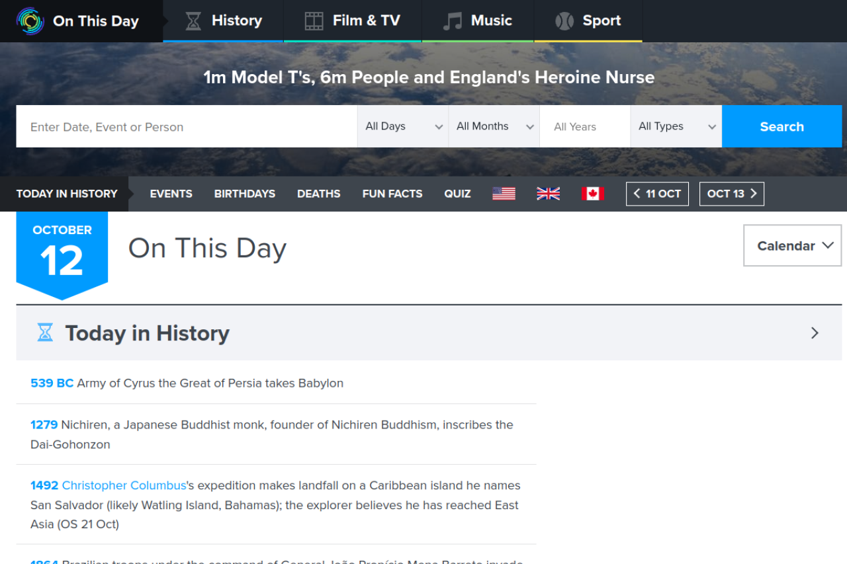Open the 1279 year link
This screenshot has height=564, width=847.
44,424
